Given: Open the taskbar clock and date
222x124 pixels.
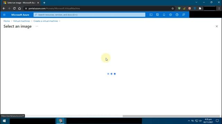Looking at the screenshot, I should (208, 121).
